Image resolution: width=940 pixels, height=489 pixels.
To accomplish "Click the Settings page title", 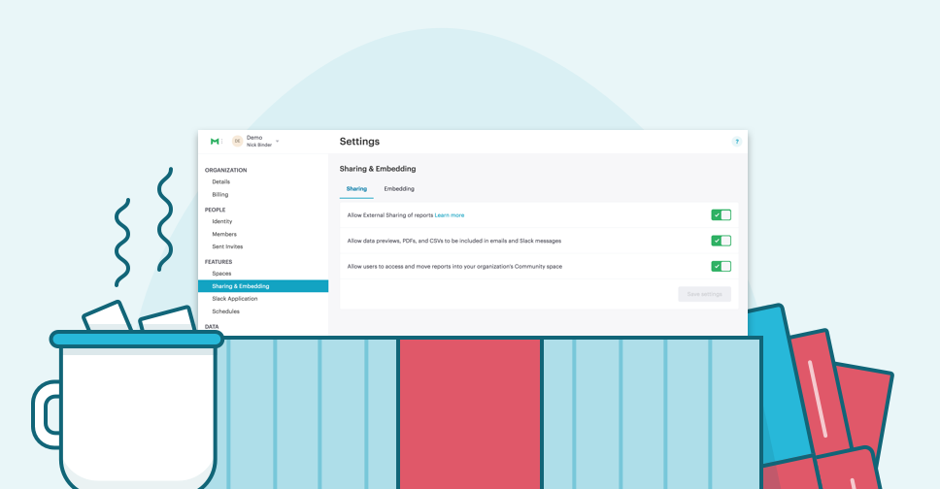I will point(359,142).
